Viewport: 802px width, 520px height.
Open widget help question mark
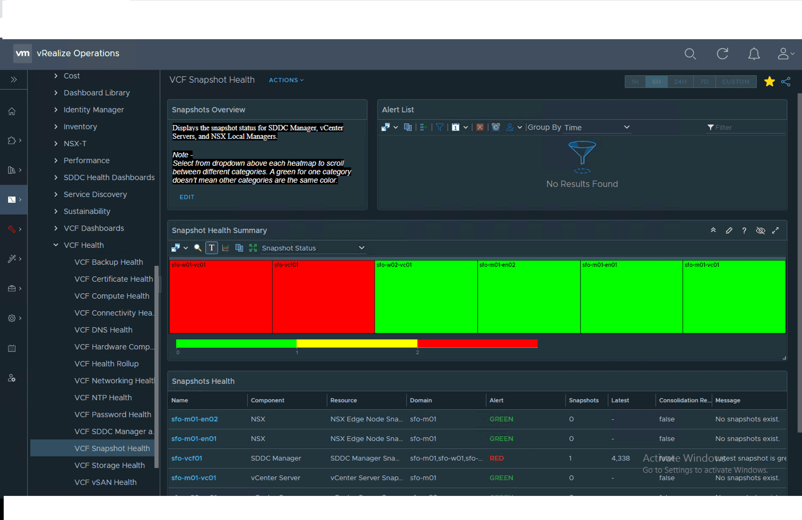pos(744,230)
